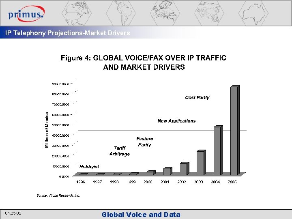
Task: Click the year label '1998'
Action: [x=114, y=182]
